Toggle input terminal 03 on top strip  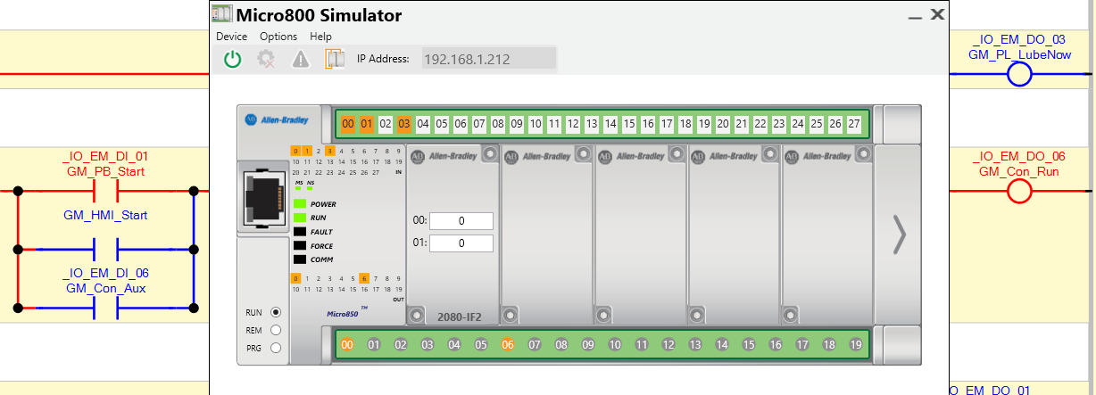[x=404, y=123]
